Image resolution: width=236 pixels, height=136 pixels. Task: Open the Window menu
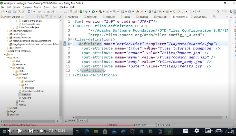pyautogui.click(x=64, y=7)
